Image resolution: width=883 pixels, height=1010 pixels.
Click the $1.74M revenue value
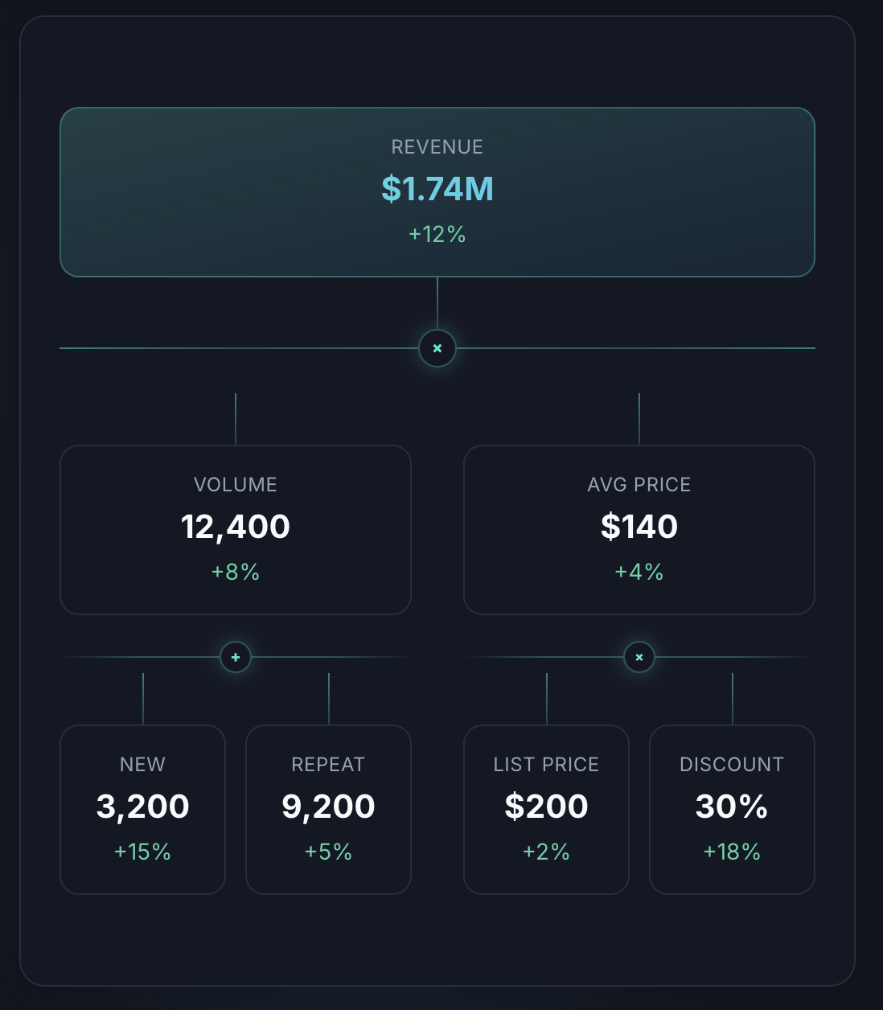pyautogui.click(x=437, y=189)
